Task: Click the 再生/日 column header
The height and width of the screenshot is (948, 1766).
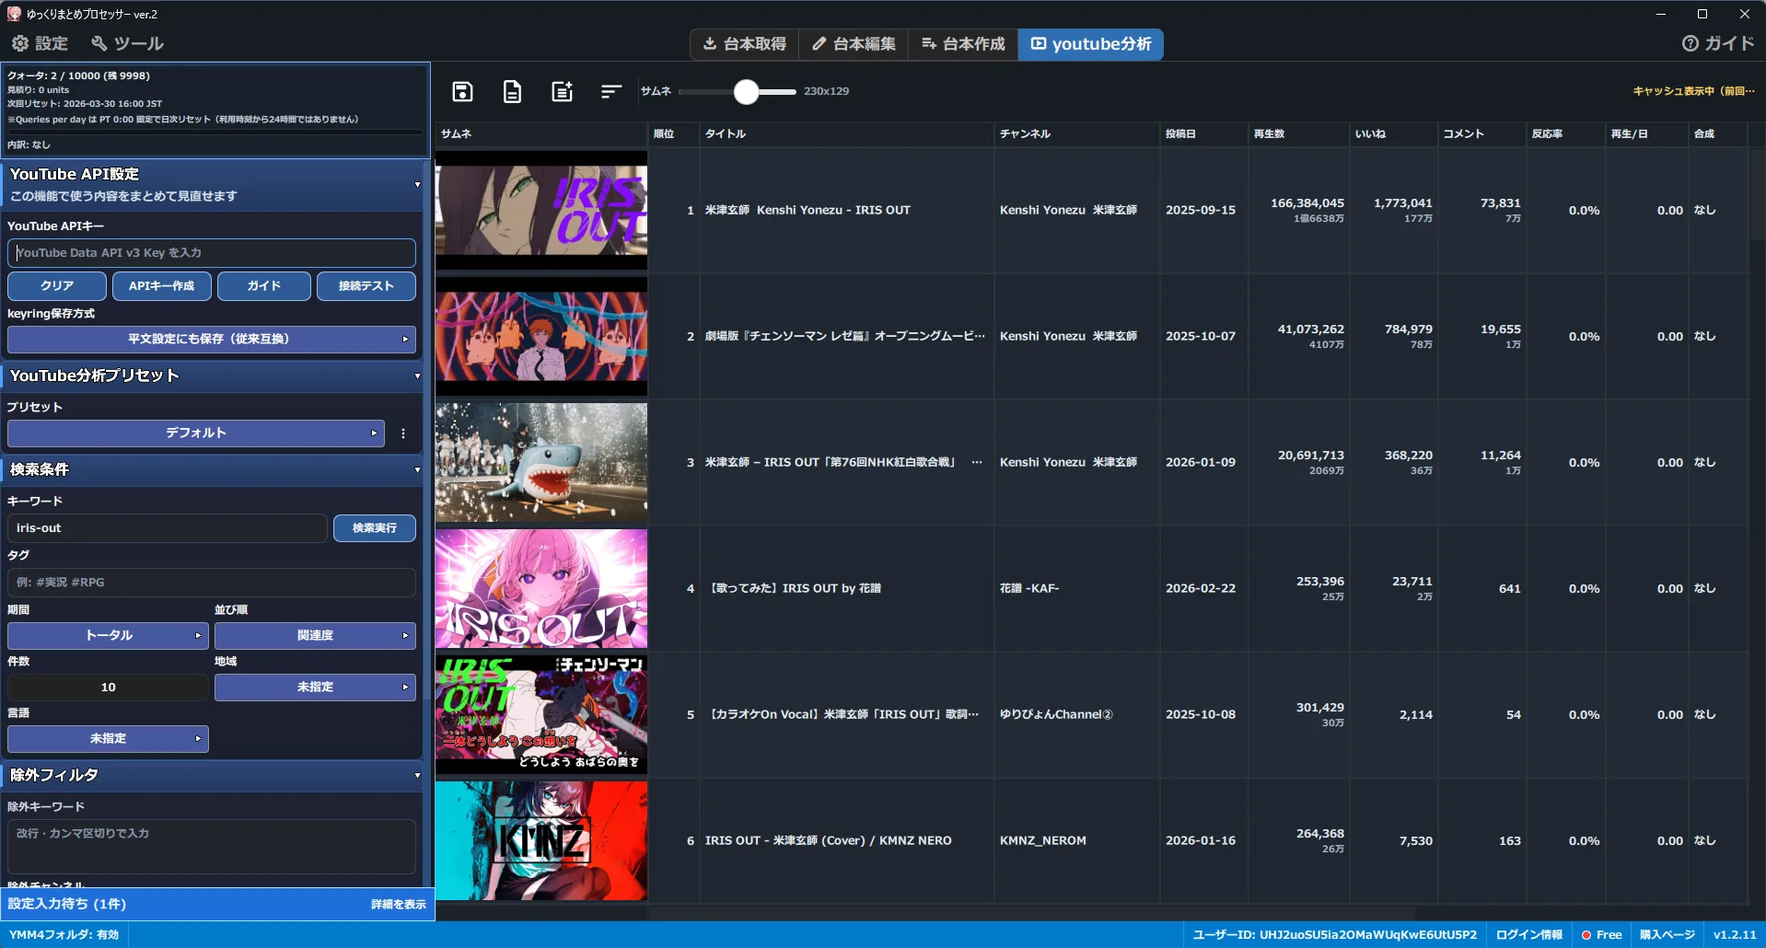Action: (x=1647, y=134)
